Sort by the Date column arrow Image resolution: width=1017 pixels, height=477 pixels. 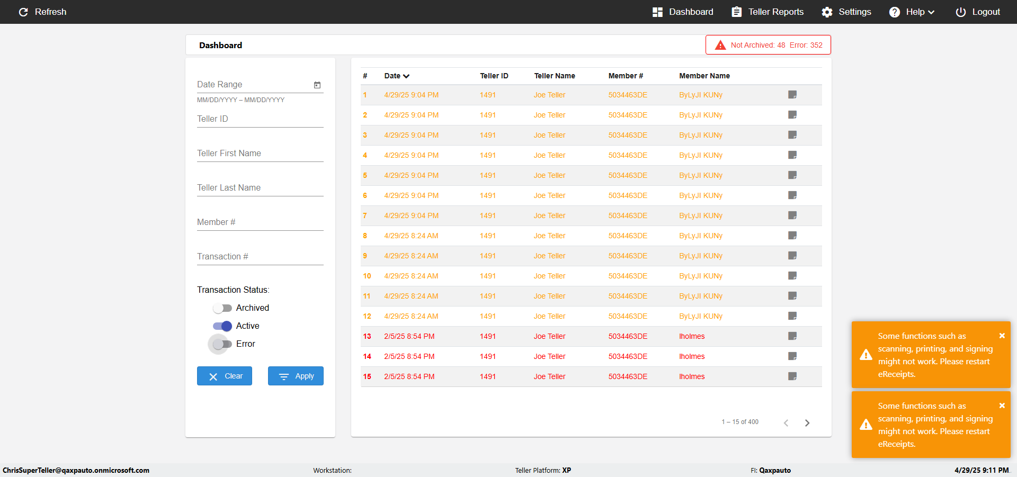point(406,76)
